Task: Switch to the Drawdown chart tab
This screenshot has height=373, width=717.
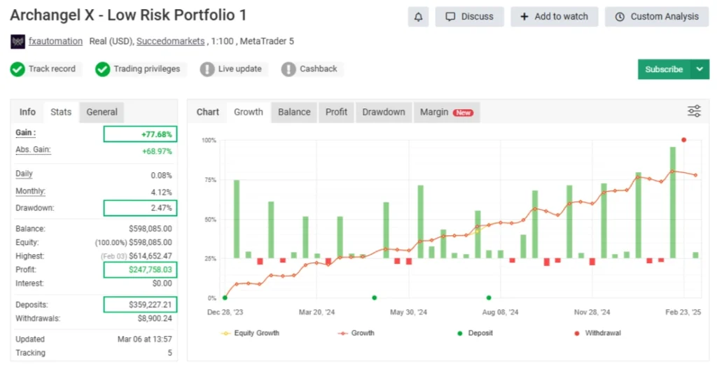Action: 383,112
